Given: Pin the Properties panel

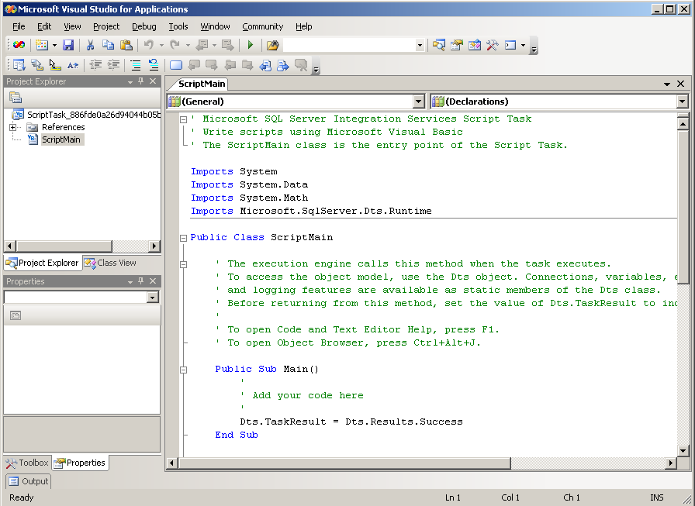Looking at the screenshot, I should tap(141, 281).
